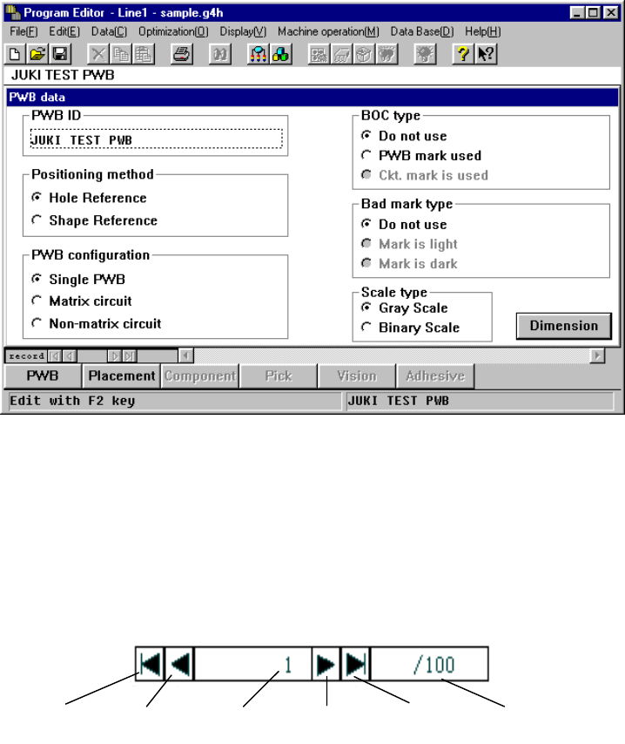
Task: Switch to the Pick tab
Action: pos(279,376)
